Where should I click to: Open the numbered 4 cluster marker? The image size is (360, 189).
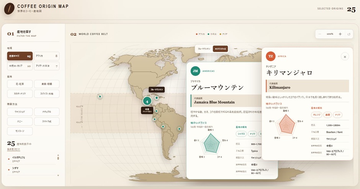[x=147, y=101]
